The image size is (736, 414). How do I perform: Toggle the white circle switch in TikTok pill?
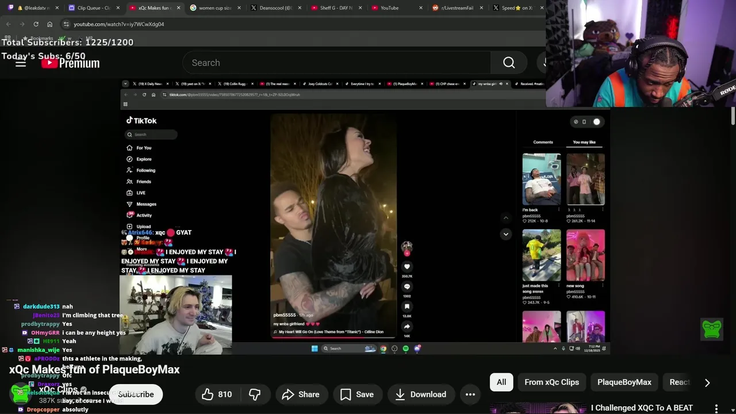(597, 122)
